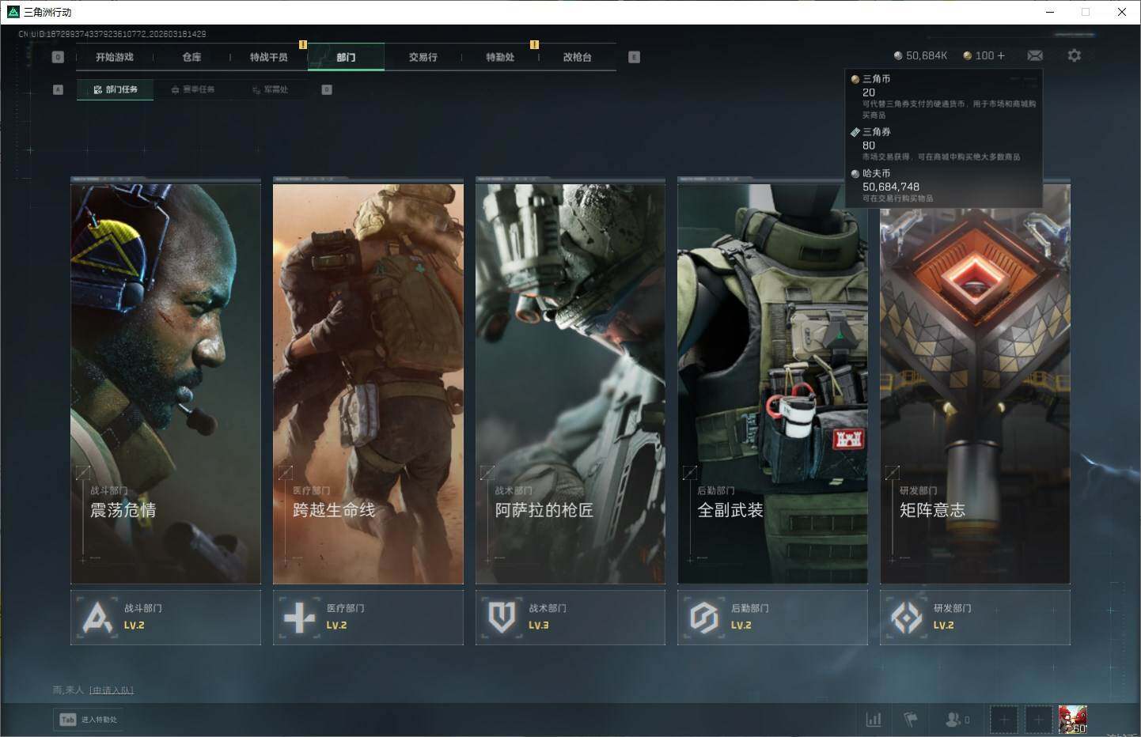Click the player avatar thumbnail
Screen dimensions: 1141x737
click(1072, 719)
